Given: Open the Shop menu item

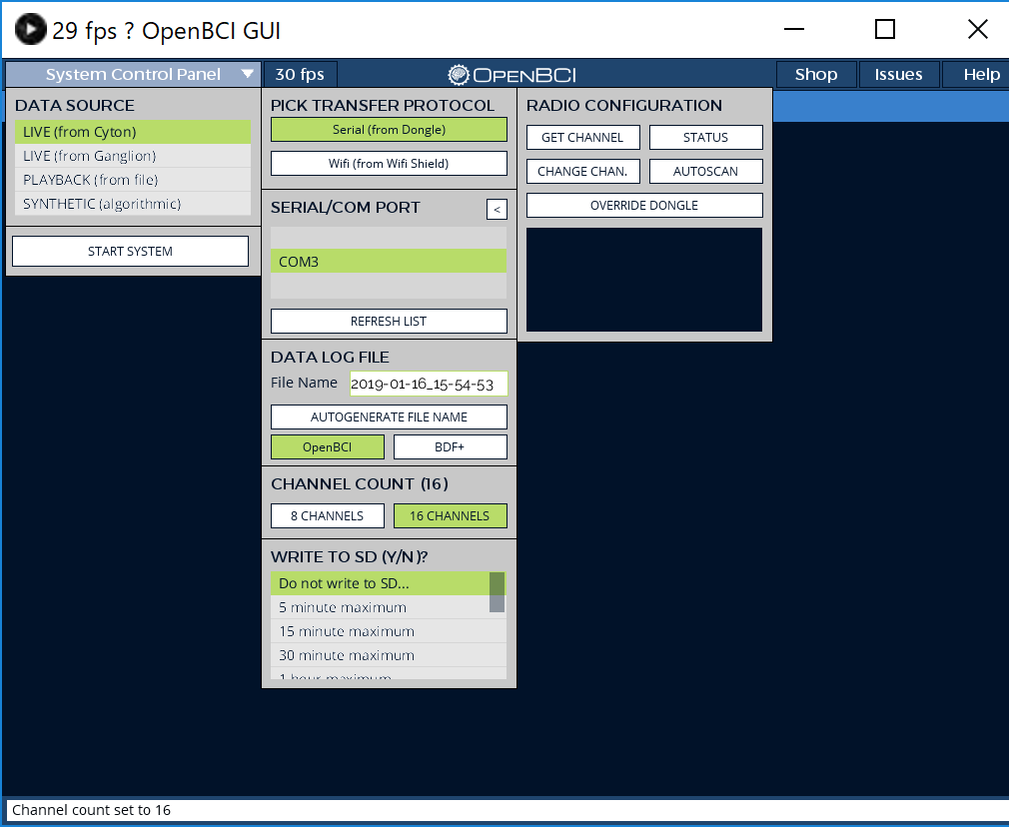Looking at the screenshot, I should [816, 75].
